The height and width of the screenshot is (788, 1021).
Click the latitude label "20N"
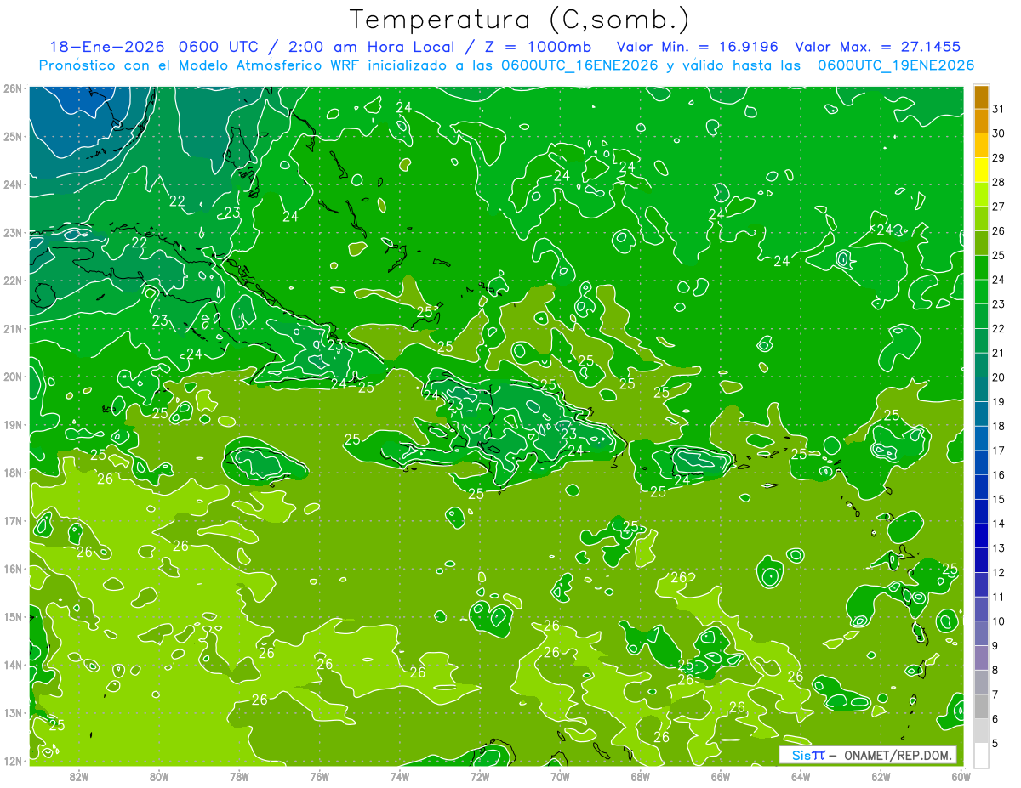(13, 376)
